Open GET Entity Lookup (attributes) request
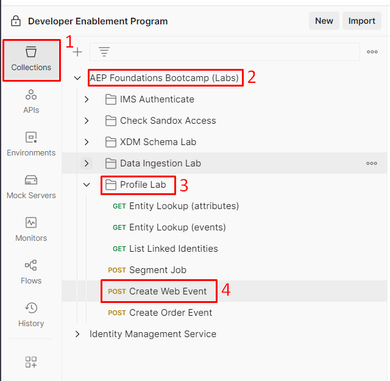Viewport: 390px width, 381px height. (x=175, y=206)
